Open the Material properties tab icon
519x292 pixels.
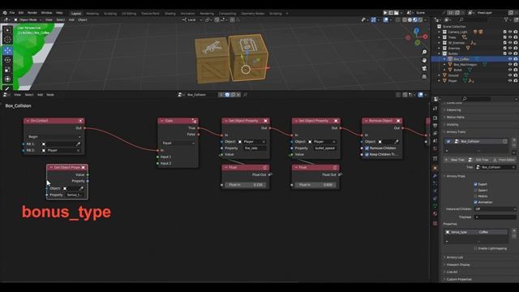click(x=435, y=213)
